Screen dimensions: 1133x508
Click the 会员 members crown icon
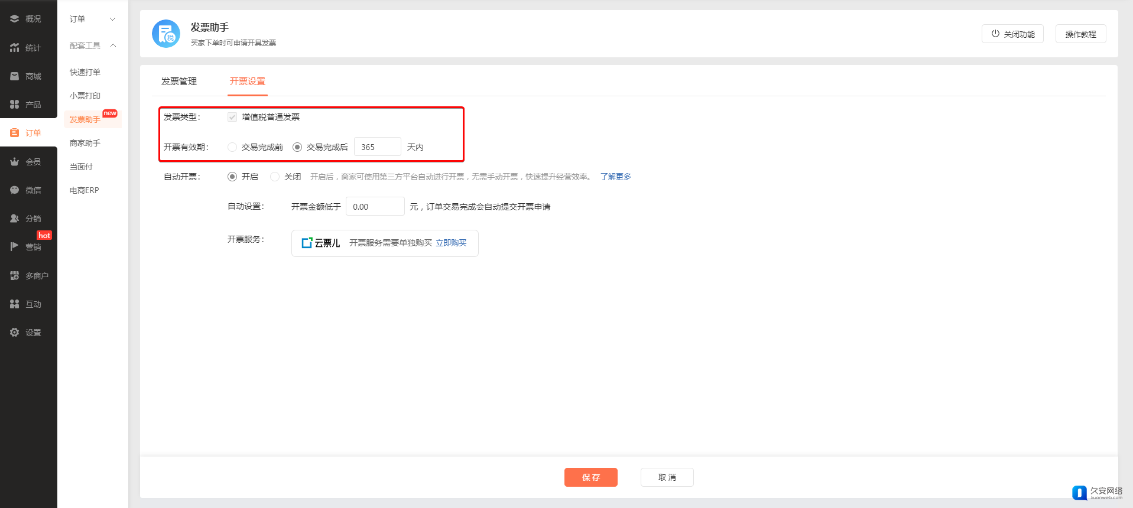(15, 162)
